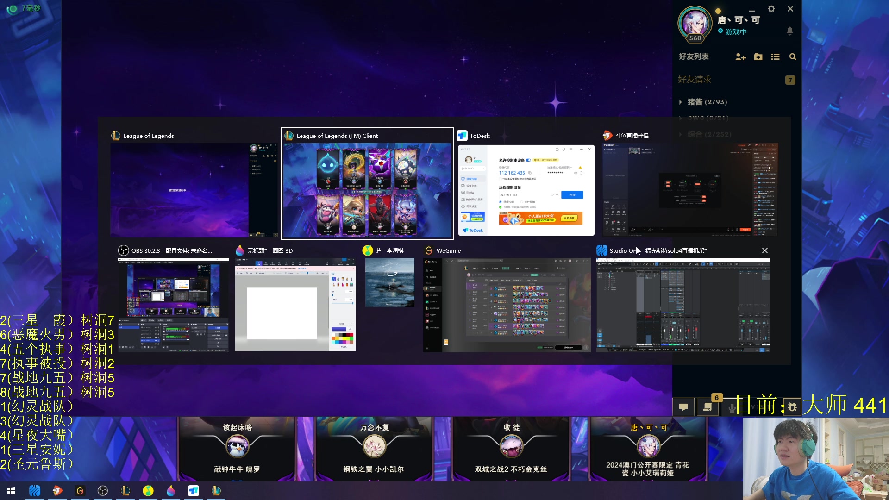
Task: Open Studio One from the taskbar
Action: pos(35,491)
